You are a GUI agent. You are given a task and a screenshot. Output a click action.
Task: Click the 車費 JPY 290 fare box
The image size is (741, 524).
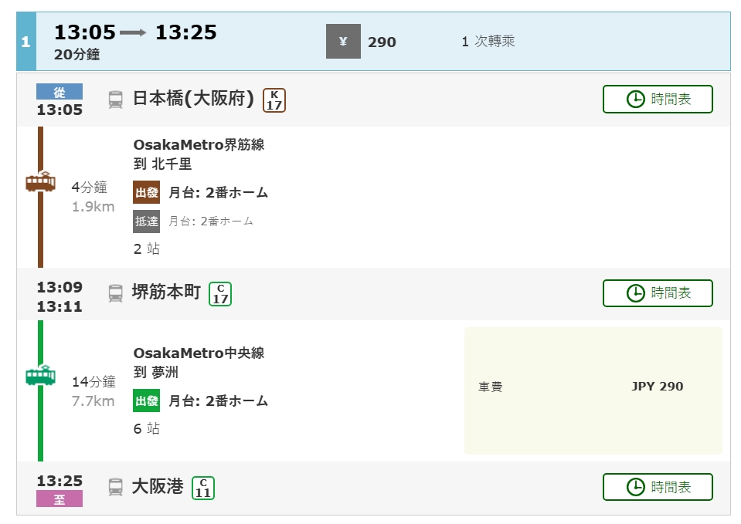point(593,390)
